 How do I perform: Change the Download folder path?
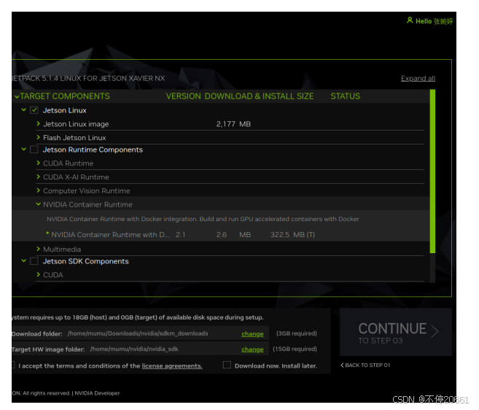click(x=252, y=334)
